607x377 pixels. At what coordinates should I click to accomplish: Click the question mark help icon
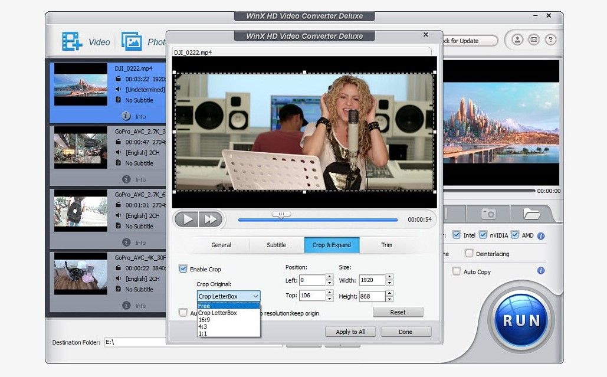(550, 40)
